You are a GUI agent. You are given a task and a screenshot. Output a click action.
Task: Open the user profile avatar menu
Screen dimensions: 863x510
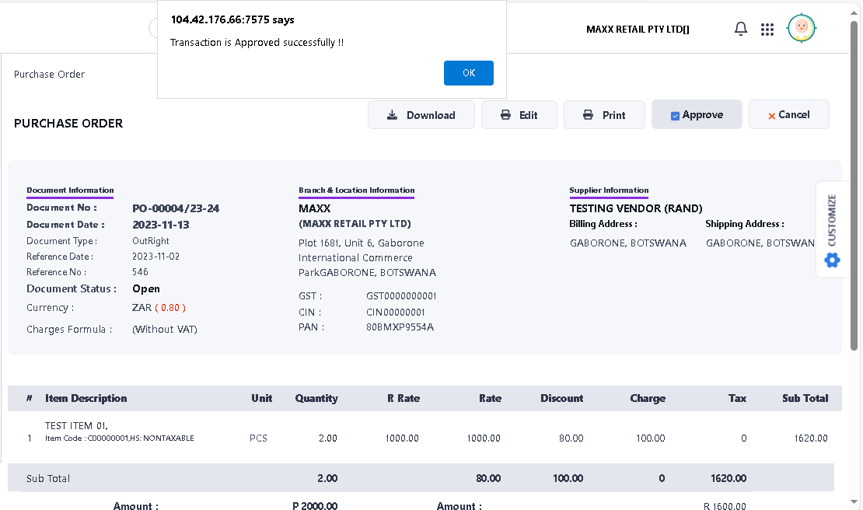tap(802, 29)
